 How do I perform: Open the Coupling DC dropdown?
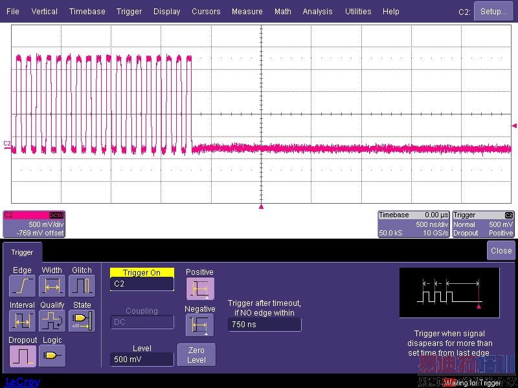(x=142, y=322)
